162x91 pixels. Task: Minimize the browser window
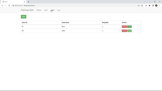pos(150,2)
